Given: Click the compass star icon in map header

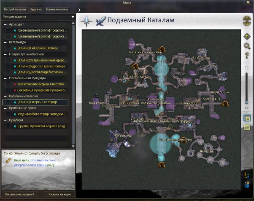Looking at the screenshot, I should coord(87,21).
